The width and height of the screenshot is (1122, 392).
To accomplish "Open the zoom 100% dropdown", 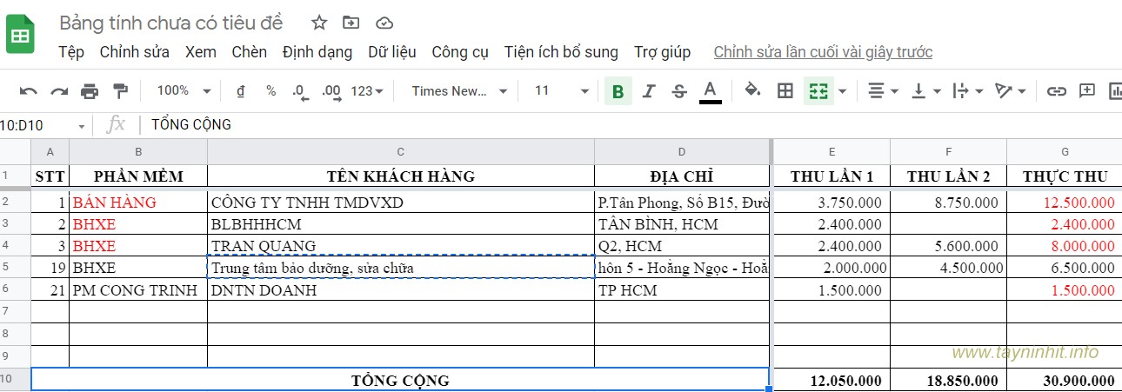I will 183,91.
